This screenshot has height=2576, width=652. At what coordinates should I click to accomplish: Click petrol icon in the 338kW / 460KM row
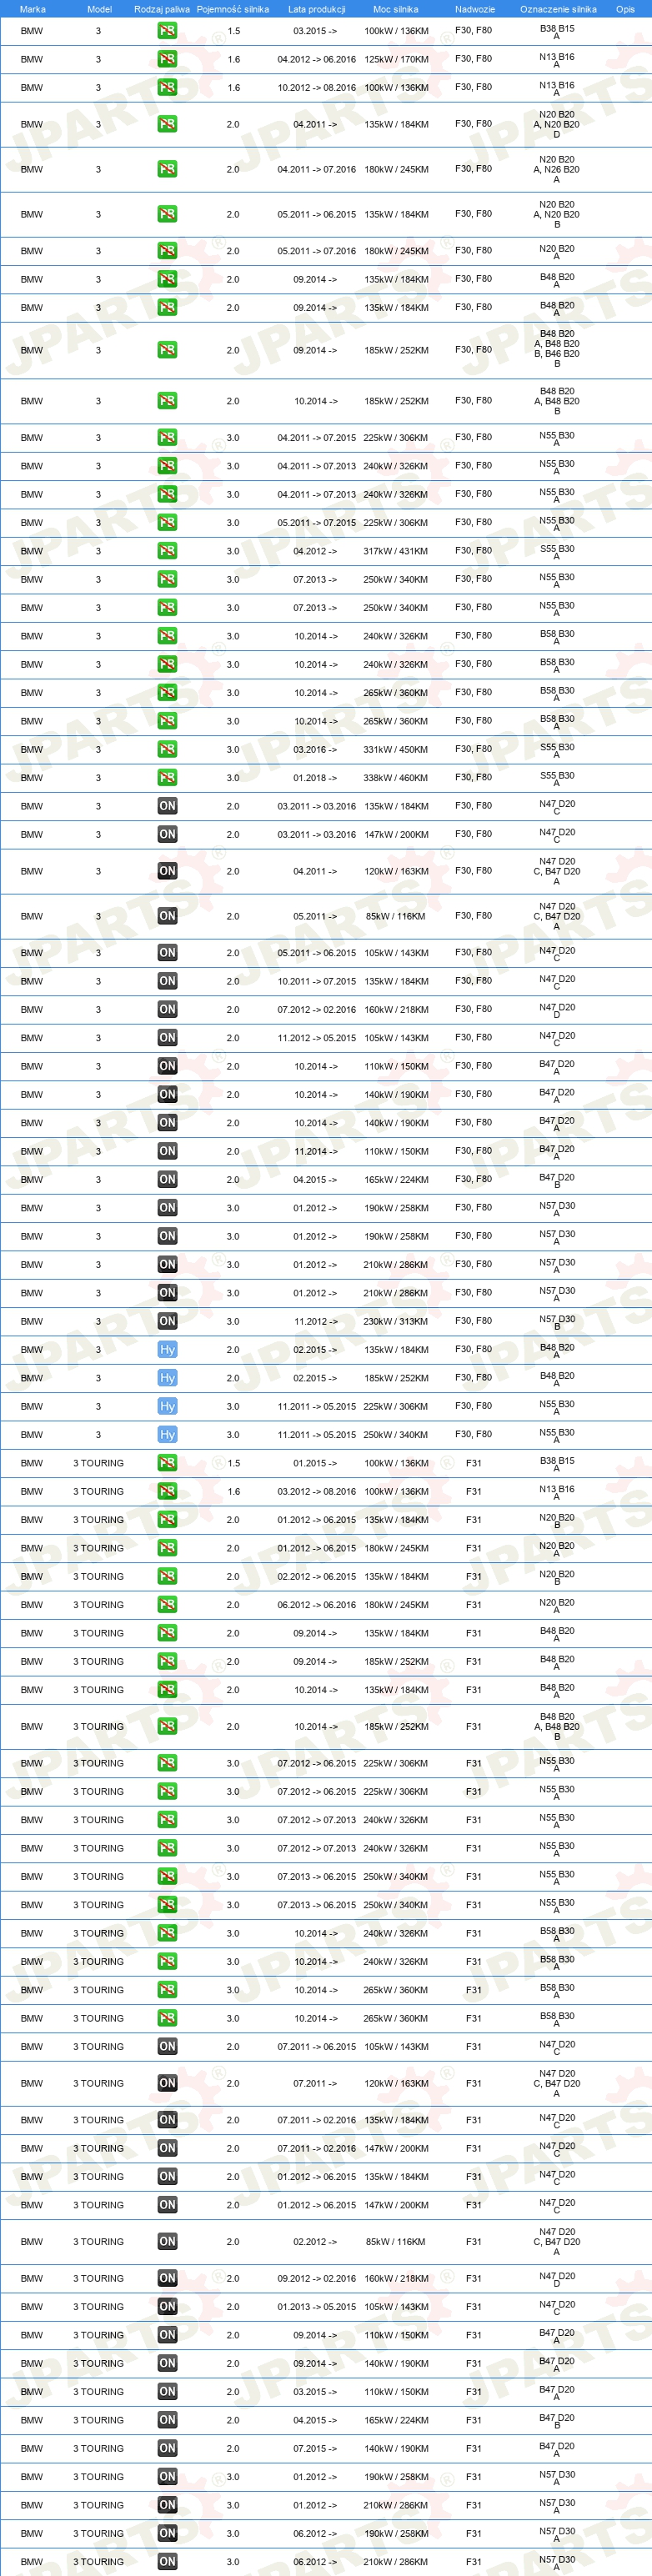coord(167,777)
